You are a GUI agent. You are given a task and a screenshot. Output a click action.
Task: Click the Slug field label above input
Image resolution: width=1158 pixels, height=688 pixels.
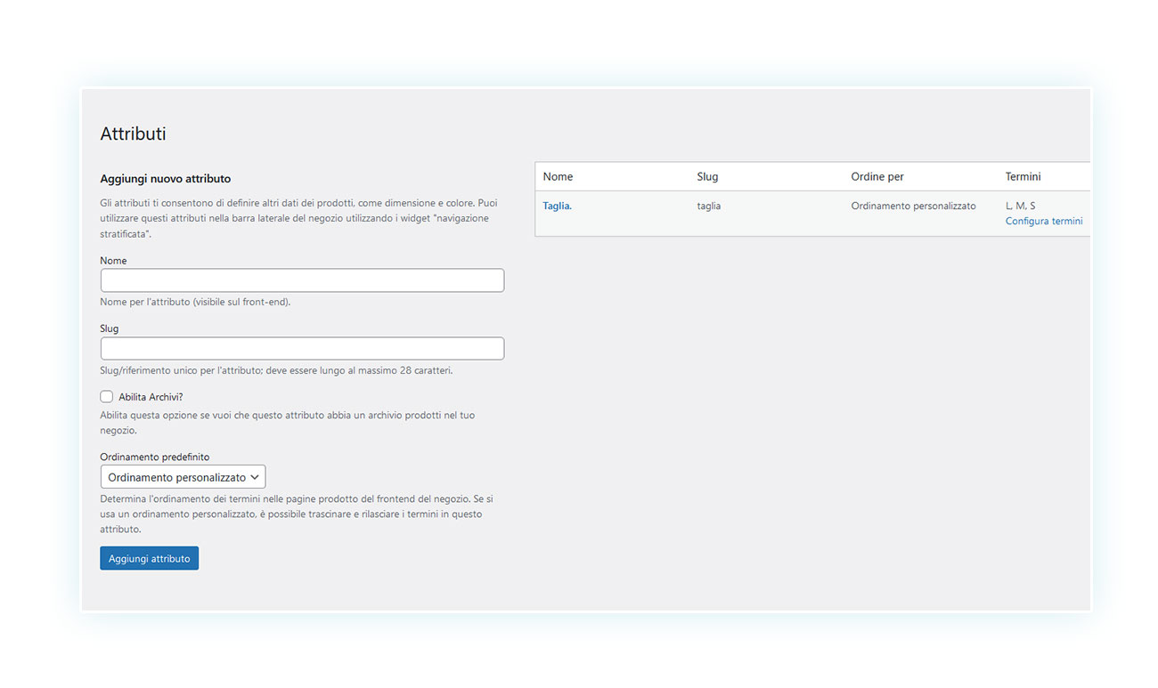tap(109, 328)
